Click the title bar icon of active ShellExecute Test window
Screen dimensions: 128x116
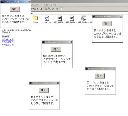tap(2, 2)
